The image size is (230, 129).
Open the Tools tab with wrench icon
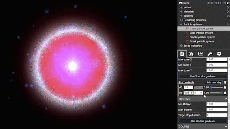[x=210, y=54]
